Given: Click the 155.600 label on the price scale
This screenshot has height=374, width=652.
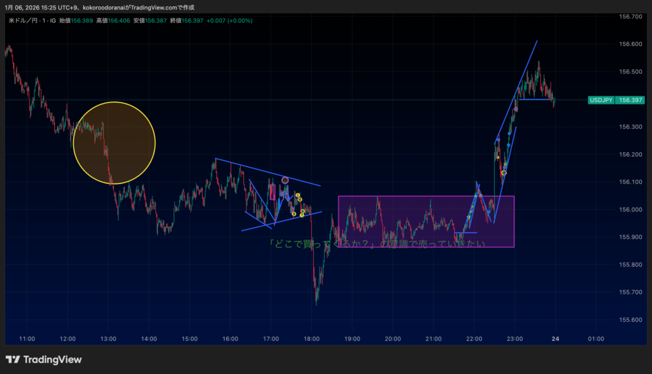Looking at the screenshot, I should [630, 320].
